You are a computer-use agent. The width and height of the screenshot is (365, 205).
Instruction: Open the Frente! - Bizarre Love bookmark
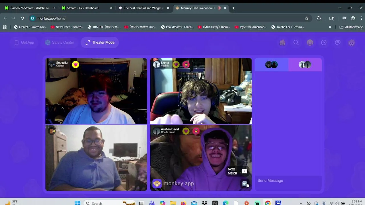pyautogui.click(x=31, y=27)
